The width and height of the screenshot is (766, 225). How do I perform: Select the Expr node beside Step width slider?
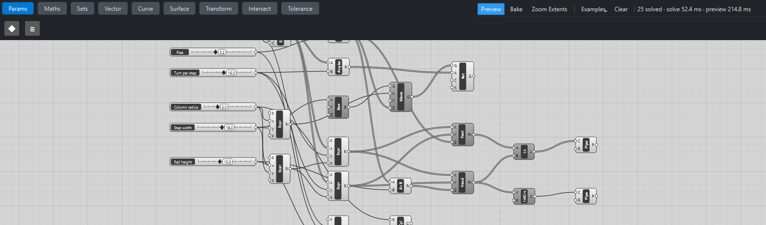(x=280, y=124)
